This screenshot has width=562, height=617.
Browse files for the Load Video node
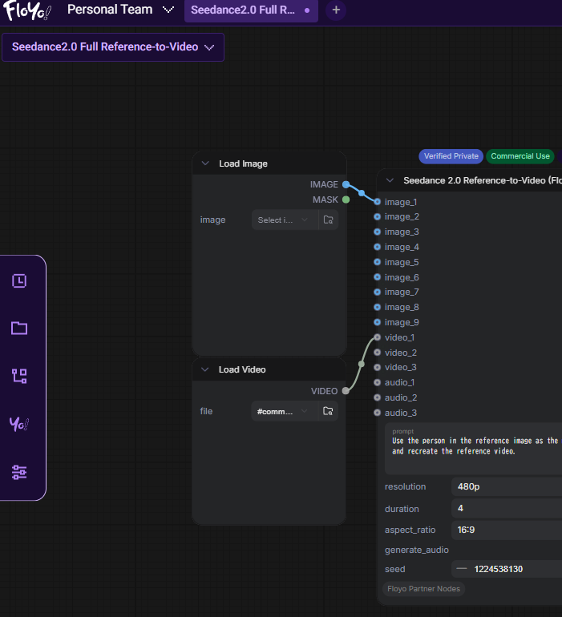click(328, 411)
